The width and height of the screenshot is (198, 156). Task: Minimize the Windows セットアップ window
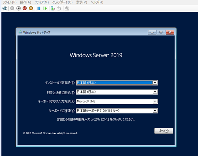tap(152, 33)
